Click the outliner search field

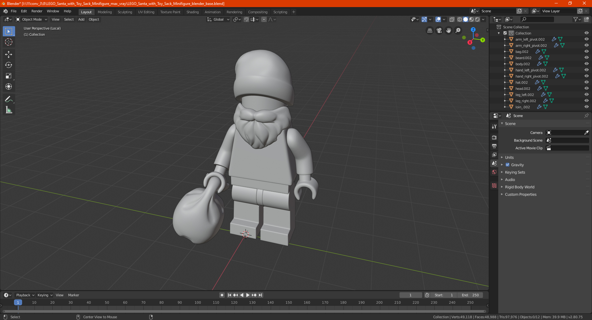tap(537, 19)
